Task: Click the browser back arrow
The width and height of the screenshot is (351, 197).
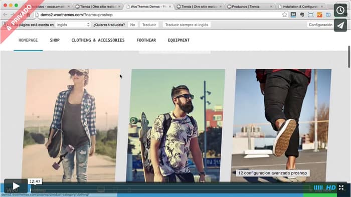Action: pyautogui.click(x=5, y=15)
